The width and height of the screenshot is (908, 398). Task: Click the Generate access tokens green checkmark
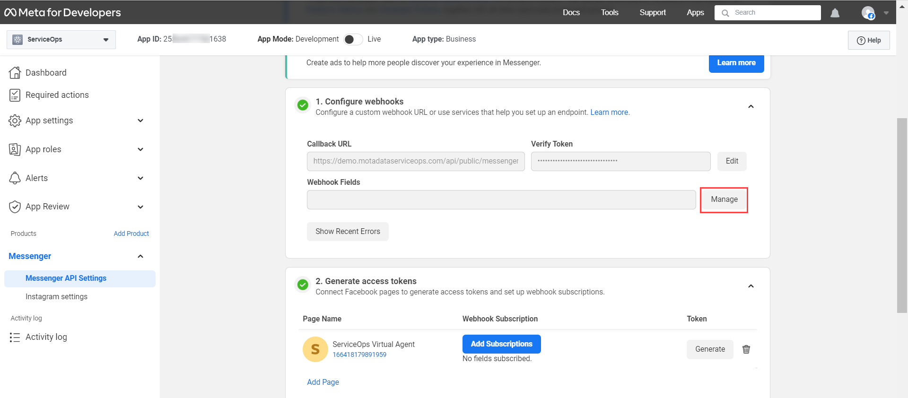click(x=303, y=284)
